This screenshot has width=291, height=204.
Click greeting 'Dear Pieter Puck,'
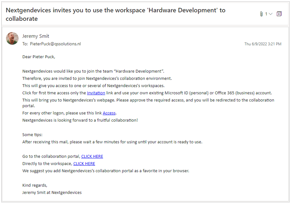[39, 57]
